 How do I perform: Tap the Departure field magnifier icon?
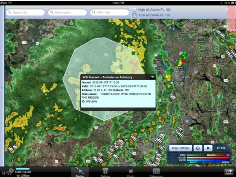(x=9, y=12)
